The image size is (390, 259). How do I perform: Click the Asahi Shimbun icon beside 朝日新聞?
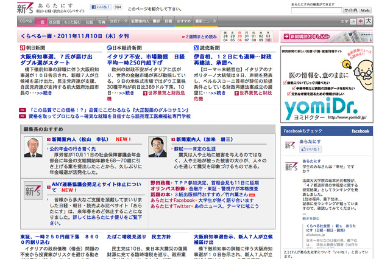23,47
